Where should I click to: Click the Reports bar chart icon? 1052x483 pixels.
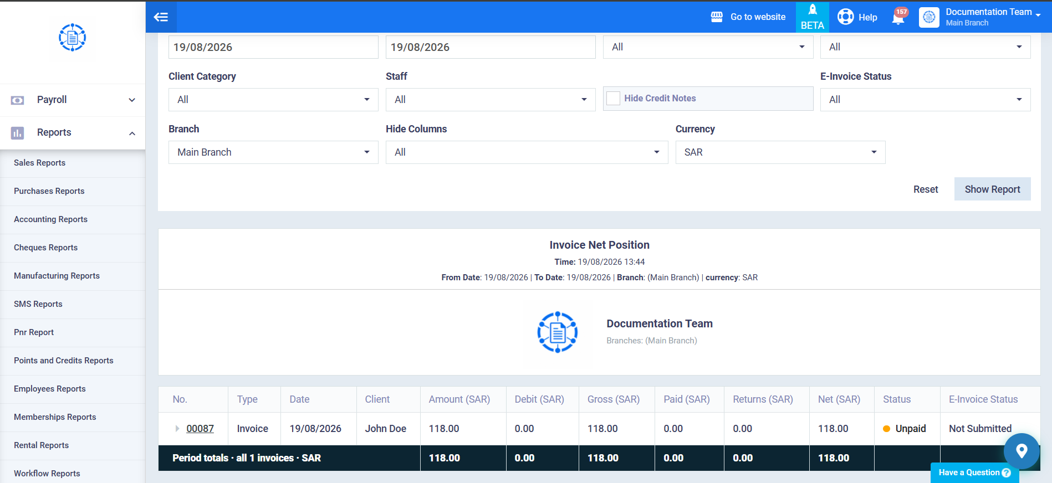[18, 133]
